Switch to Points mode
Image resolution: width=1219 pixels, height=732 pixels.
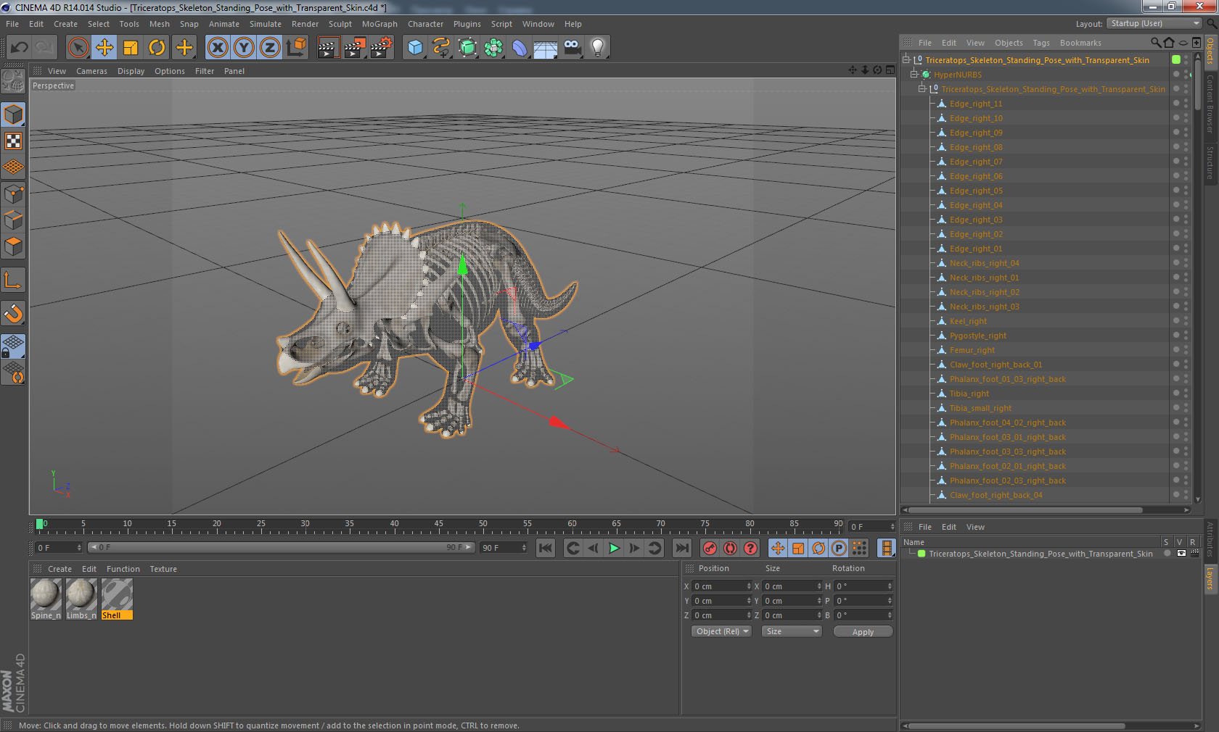pos(14,194)
